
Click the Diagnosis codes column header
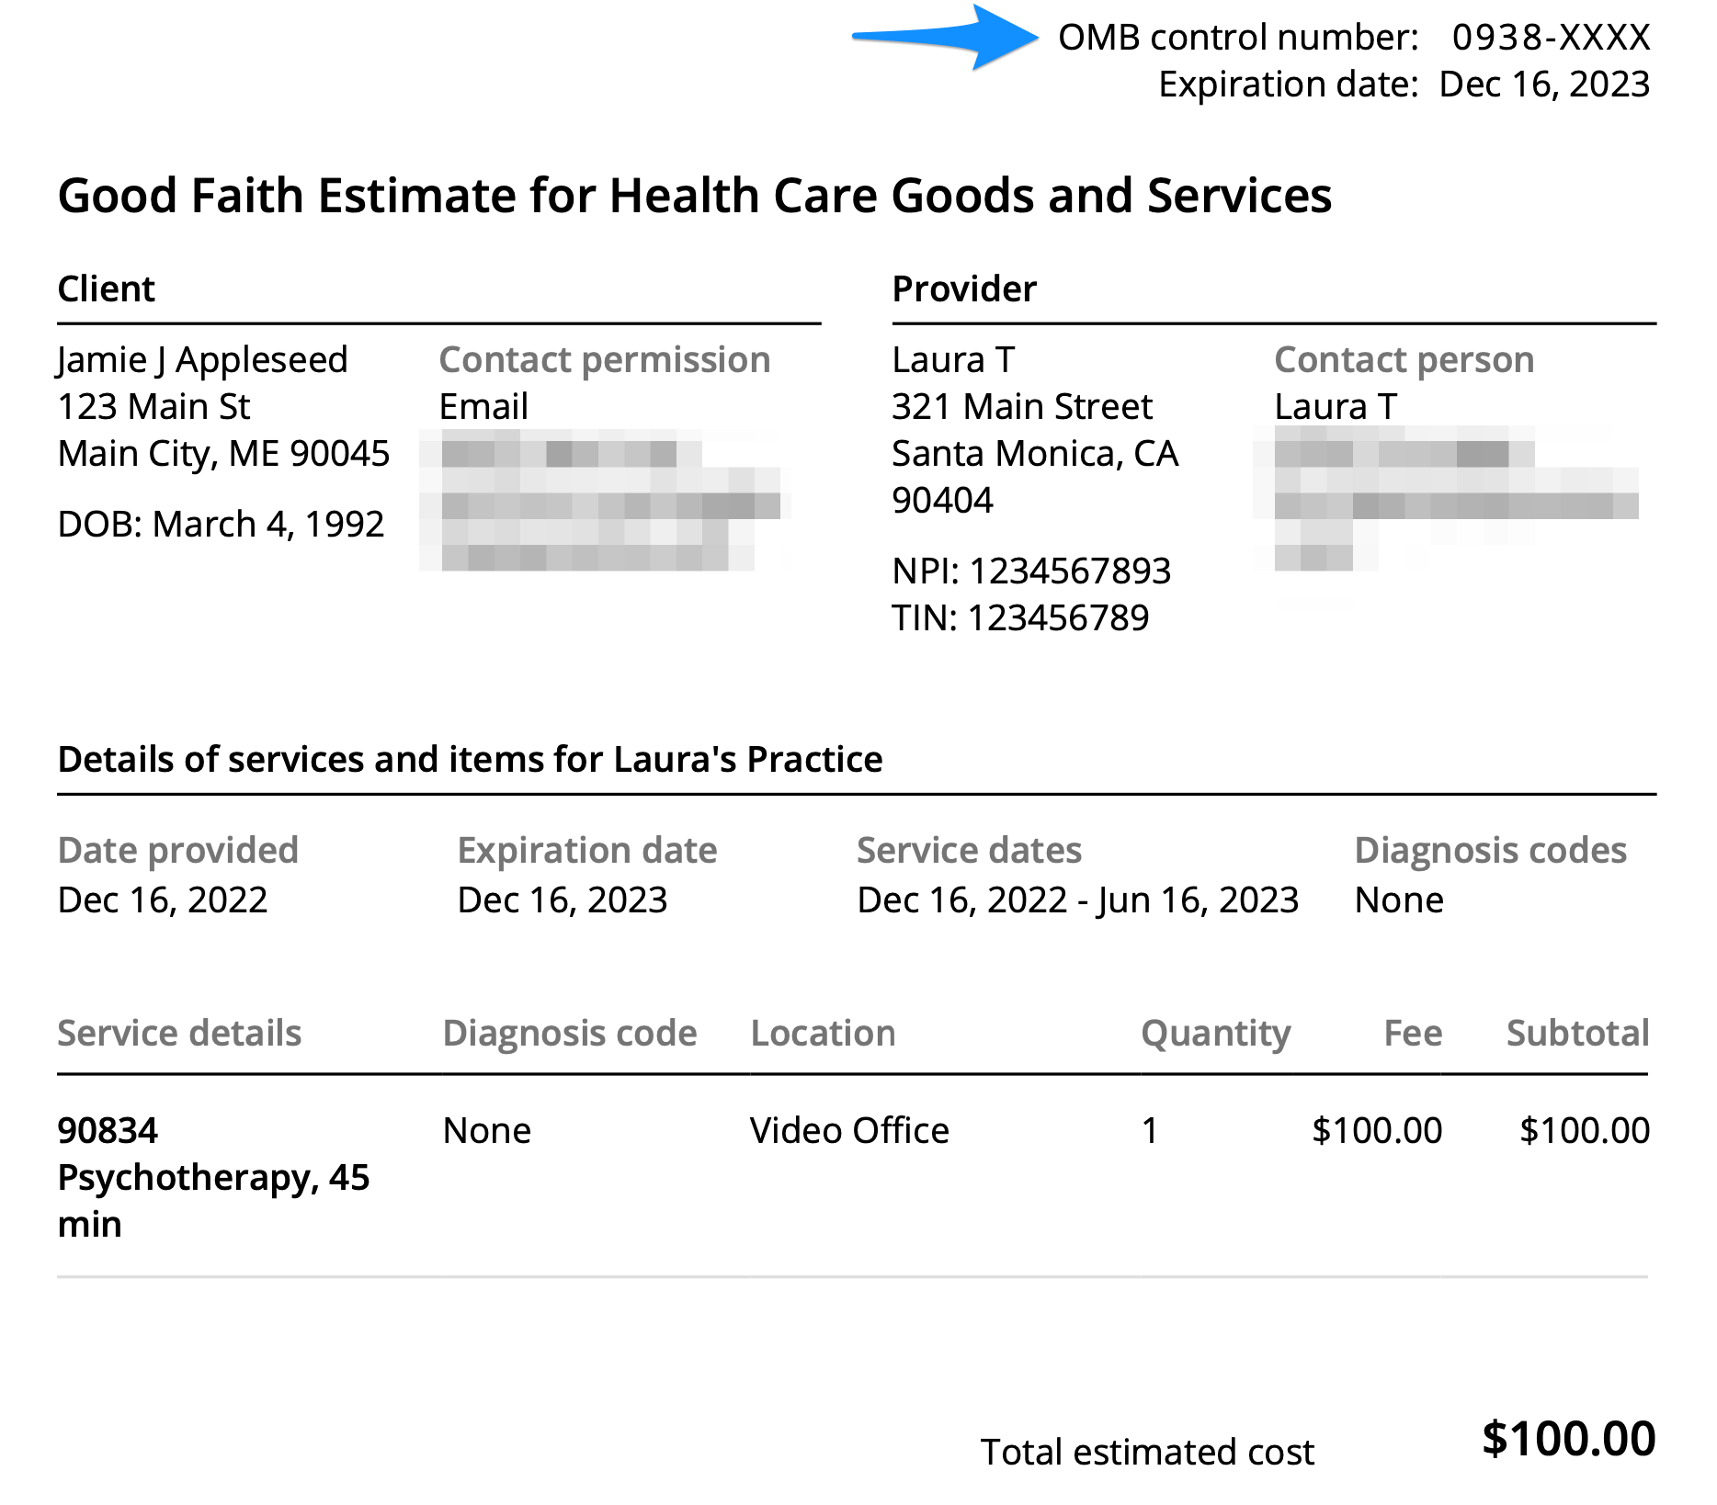(1490, 851)
